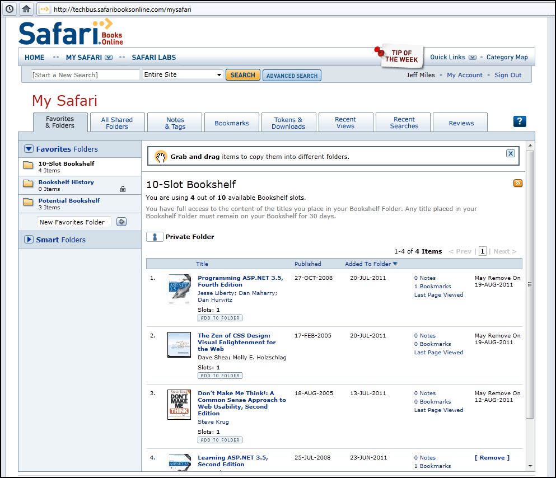The height and width of the screenshot is (478, 556).
Task: Sort by the Added To Folder column arrow
Action: pos(395,264)
